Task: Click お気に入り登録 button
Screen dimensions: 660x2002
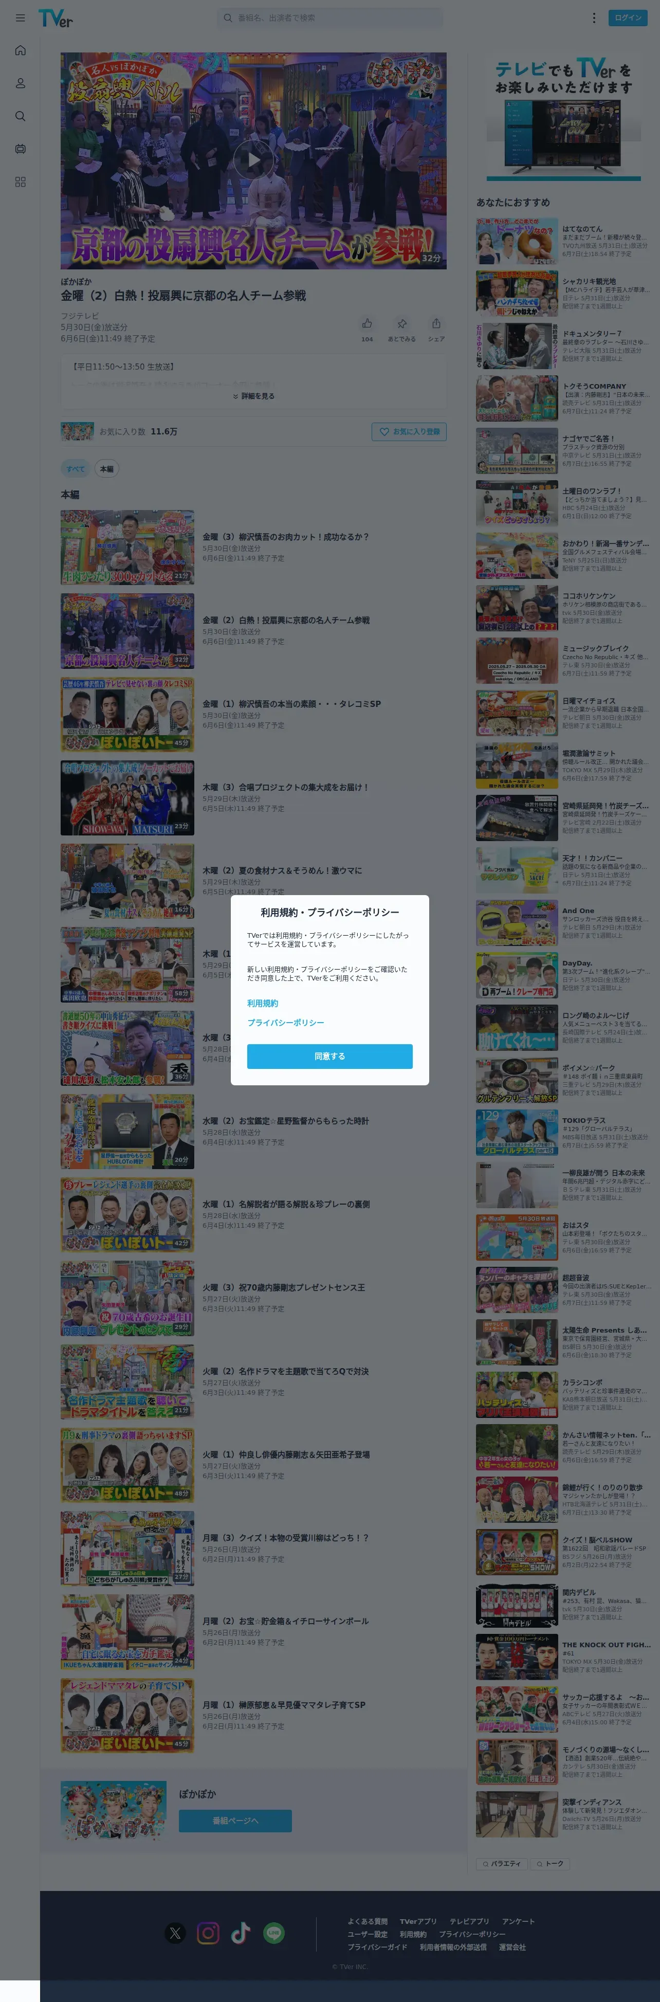Action: tap(409, 431)
